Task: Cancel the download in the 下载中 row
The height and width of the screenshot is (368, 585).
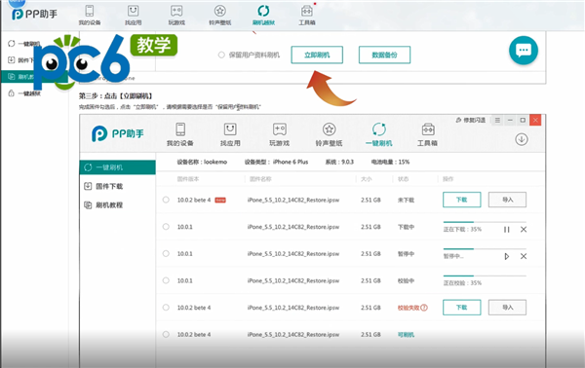Action: [x=524, y=230]
